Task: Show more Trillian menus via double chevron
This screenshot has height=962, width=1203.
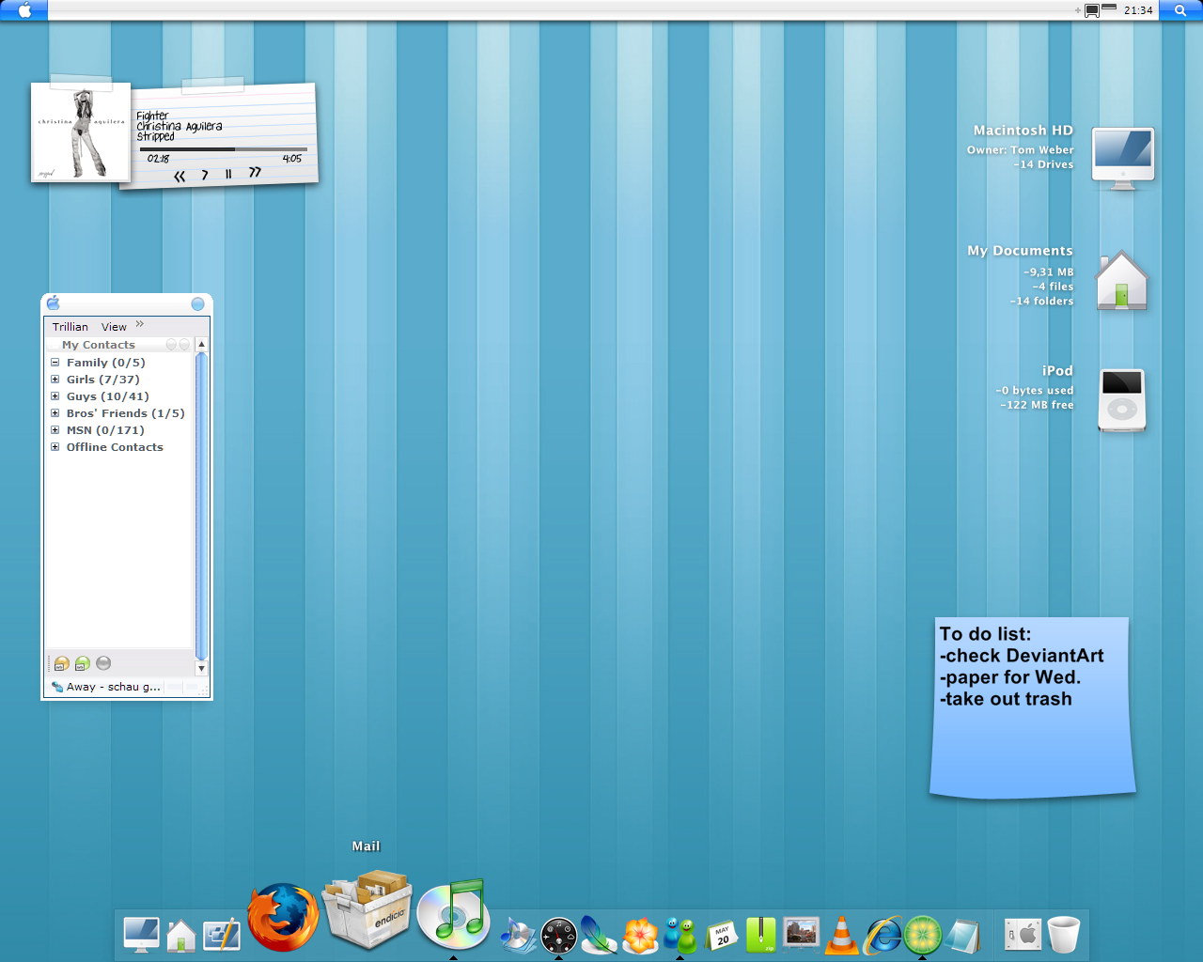Action: (x=140, y=324)
